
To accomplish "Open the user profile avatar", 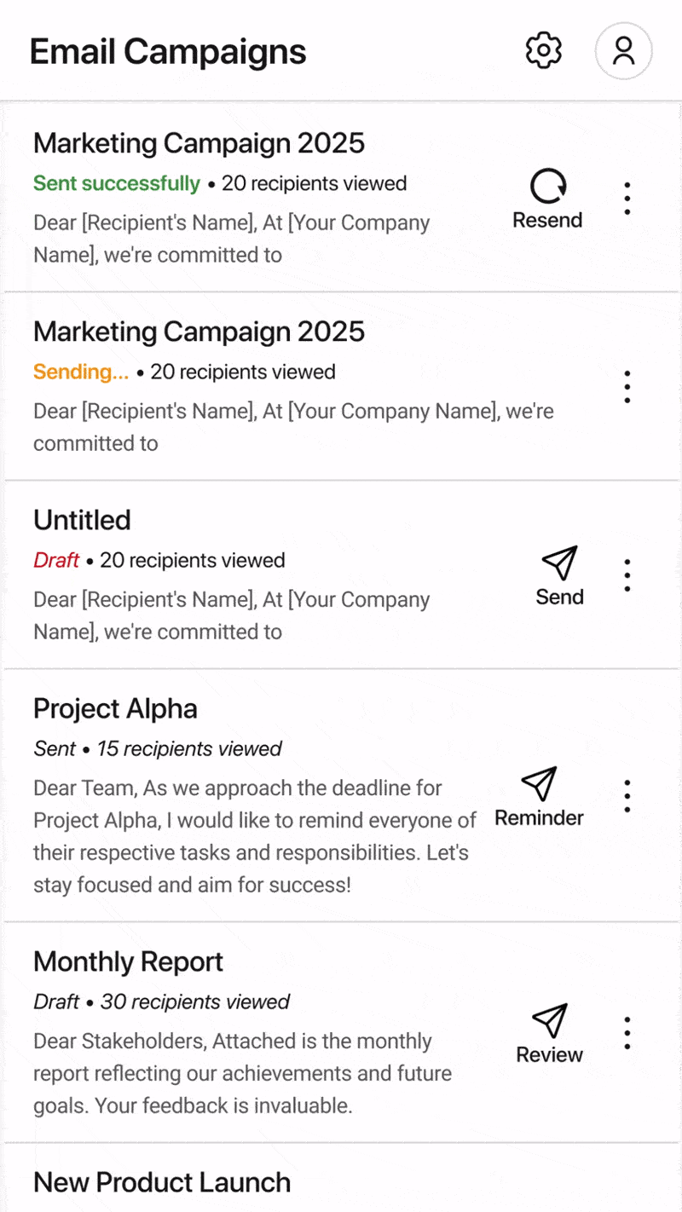I will pos(623,51).
